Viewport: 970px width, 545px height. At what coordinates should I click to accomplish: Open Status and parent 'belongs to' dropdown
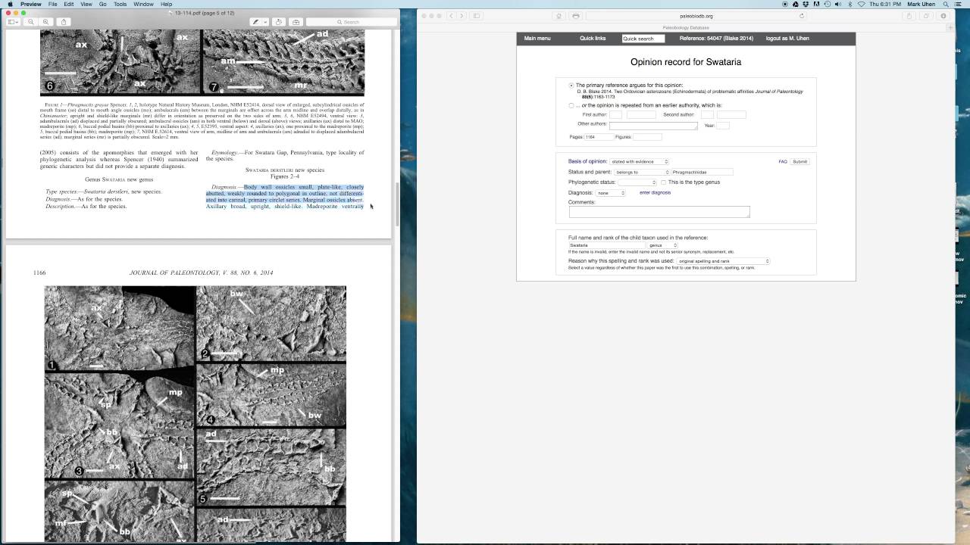[x=642, y=172]
